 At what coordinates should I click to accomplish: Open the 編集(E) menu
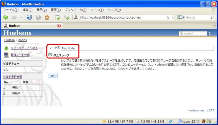[27, 10]
